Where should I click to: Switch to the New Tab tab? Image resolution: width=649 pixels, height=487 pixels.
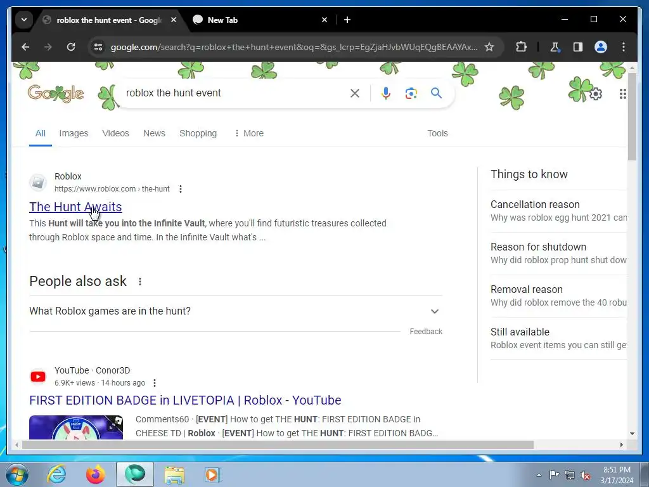[259, 20]
